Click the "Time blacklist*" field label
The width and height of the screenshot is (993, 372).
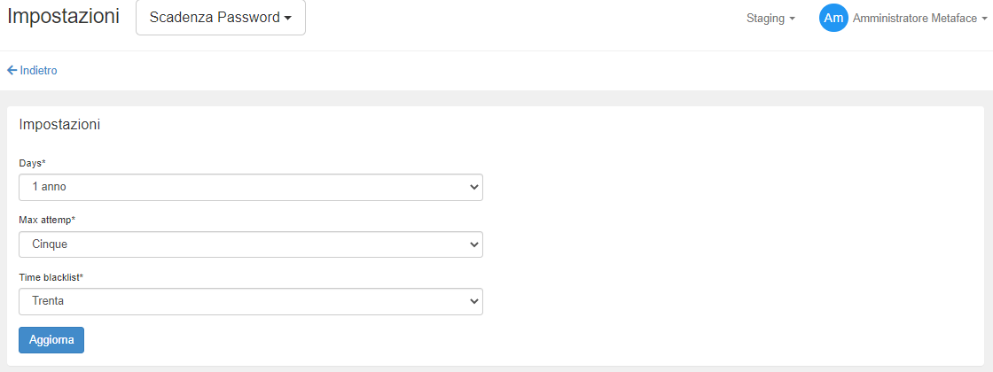click(x=51, y=277)
